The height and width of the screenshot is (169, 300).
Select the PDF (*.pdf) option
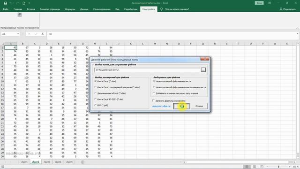101,105
